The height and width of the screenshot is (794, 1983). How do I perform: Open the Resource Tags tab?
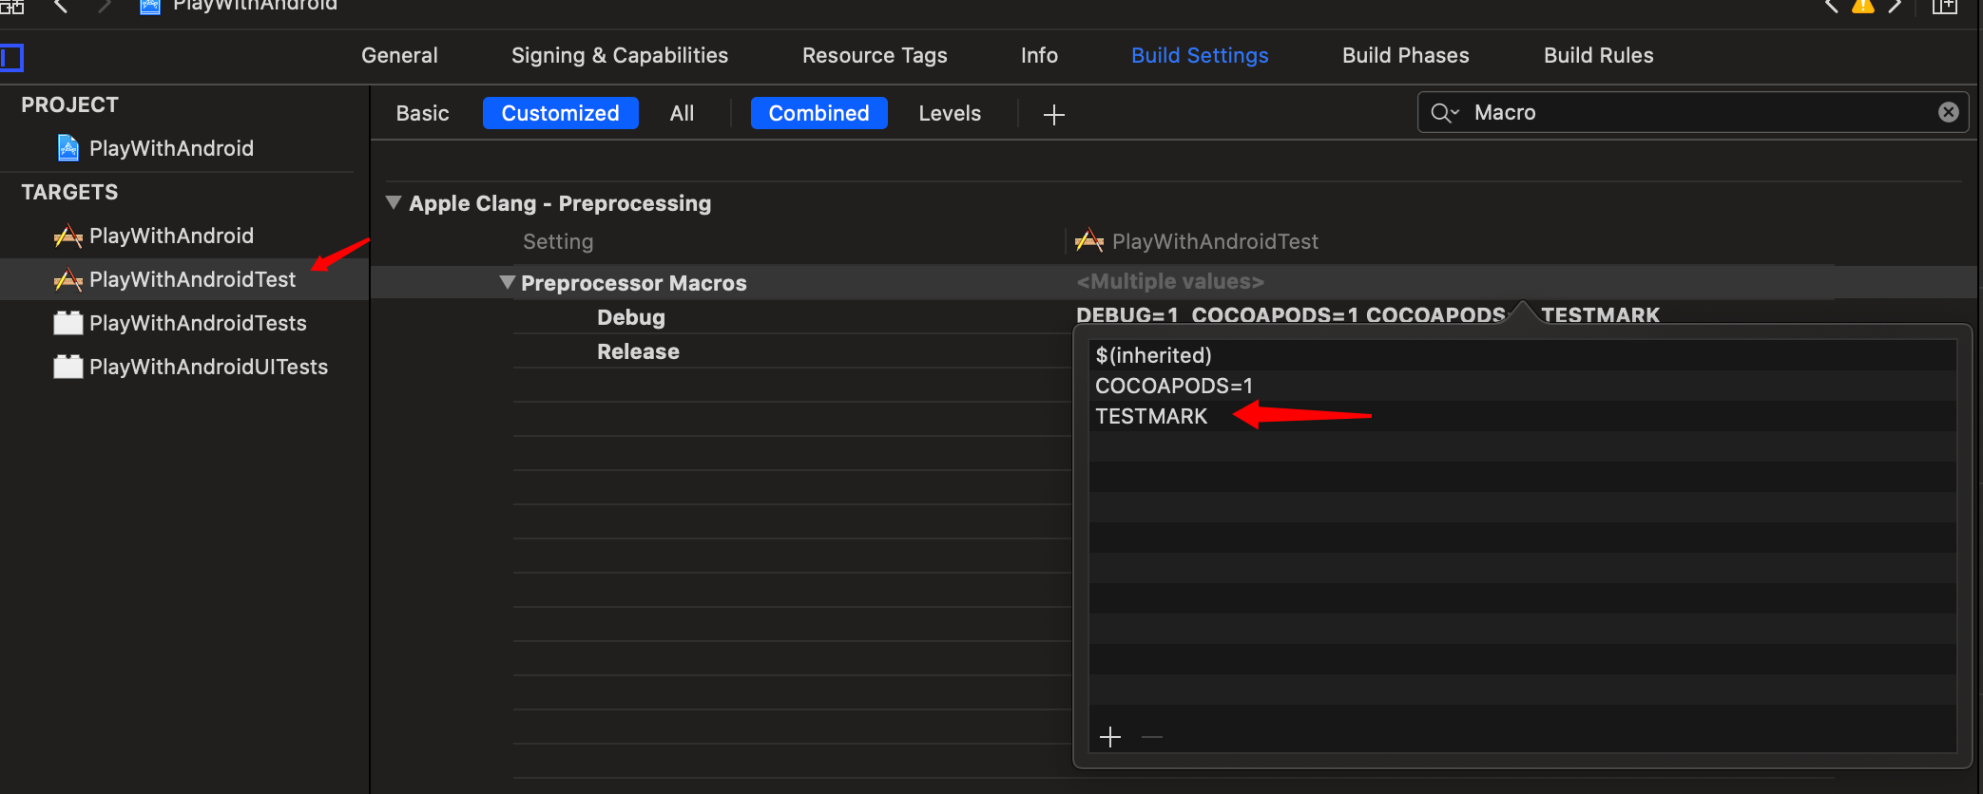875,55
